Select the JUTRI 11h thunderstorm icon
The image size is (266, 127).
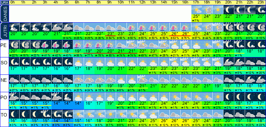click(132, 27)
